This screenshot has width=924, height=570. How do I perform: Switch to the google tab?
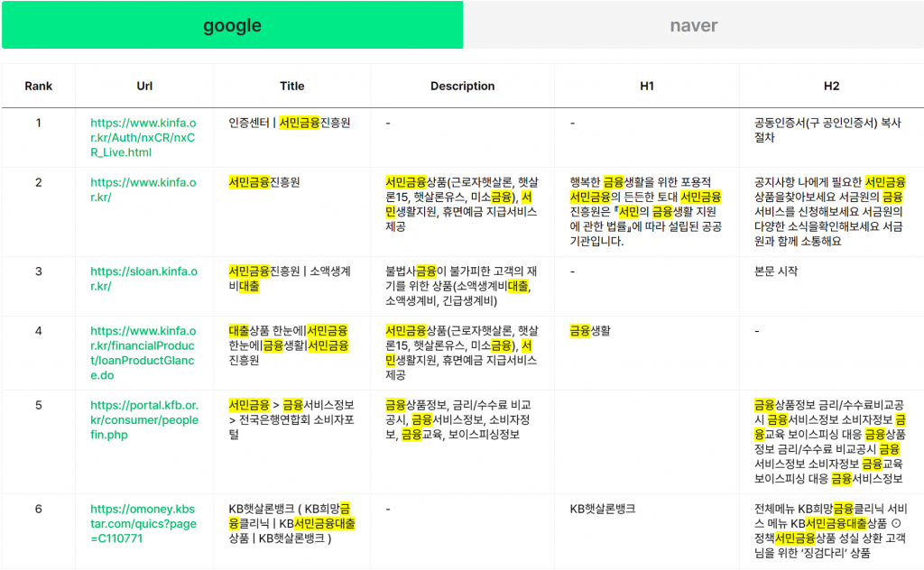click(232, 25)
